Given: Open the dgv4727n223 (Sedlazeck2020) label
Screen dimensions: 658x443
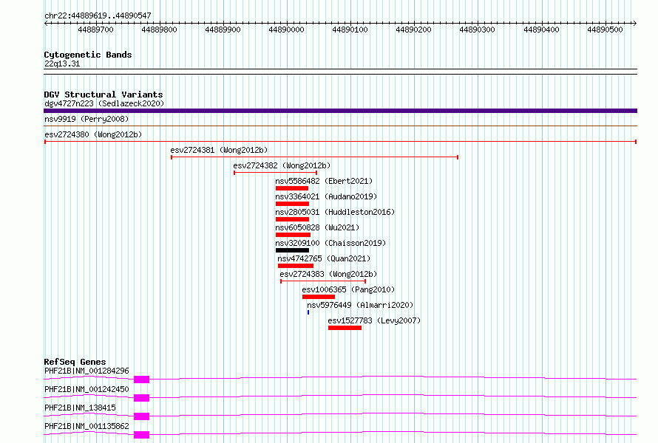Looking at the screenshot, I should click(104, 103).
